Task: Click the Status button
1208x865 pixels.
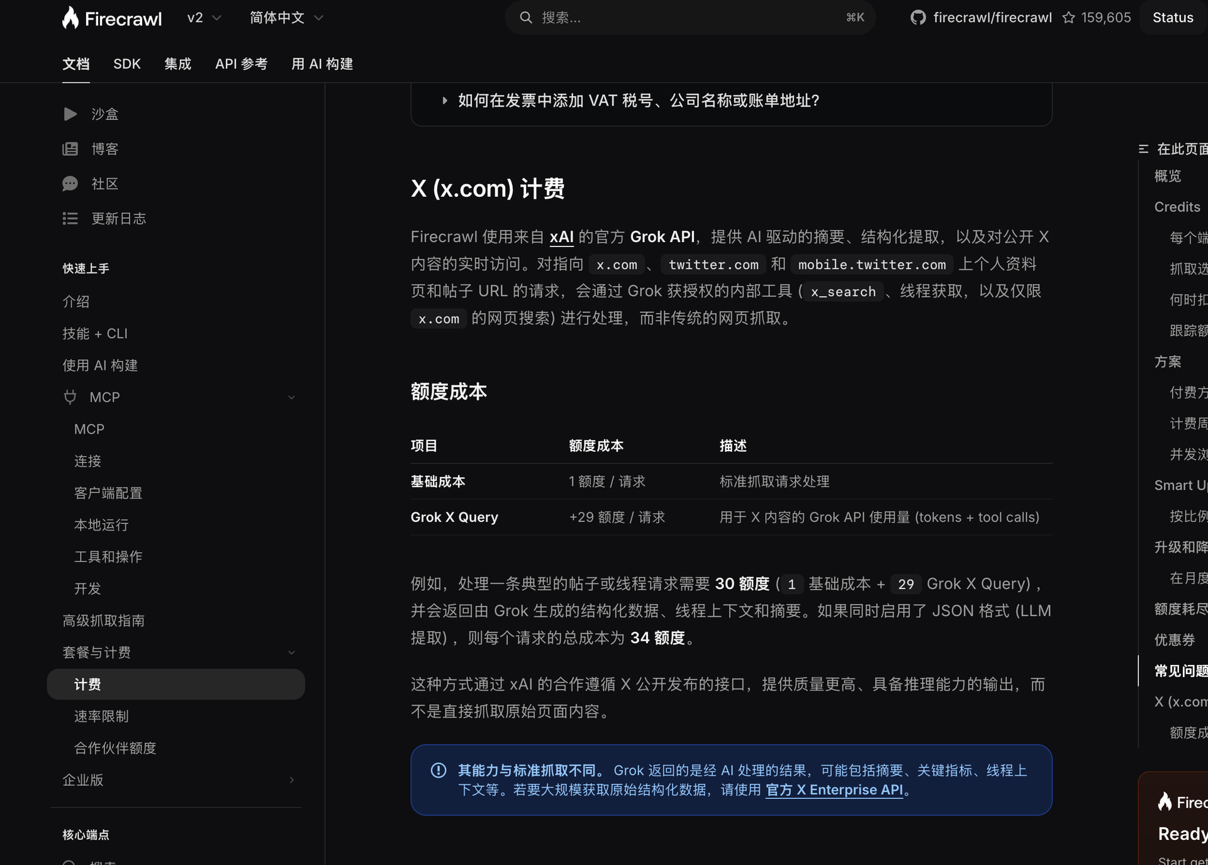Action: click(1173, 18)
